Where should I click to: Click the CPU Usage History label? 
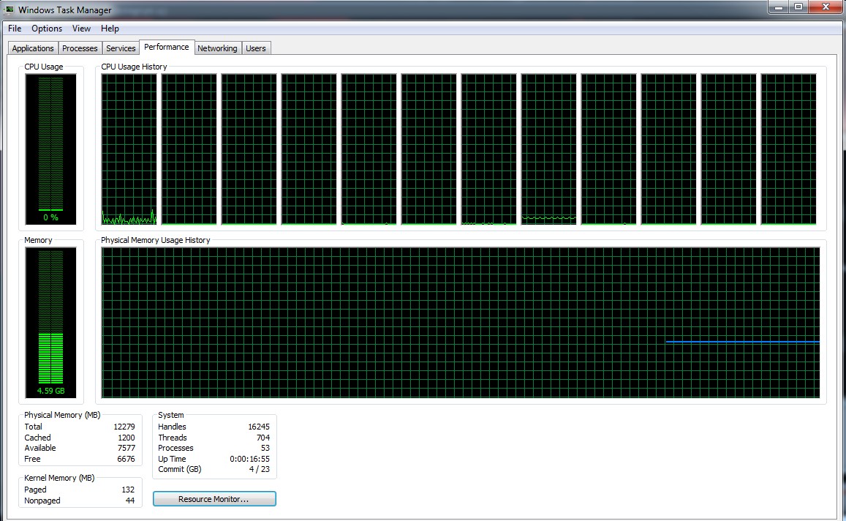(x=134, y=67)
